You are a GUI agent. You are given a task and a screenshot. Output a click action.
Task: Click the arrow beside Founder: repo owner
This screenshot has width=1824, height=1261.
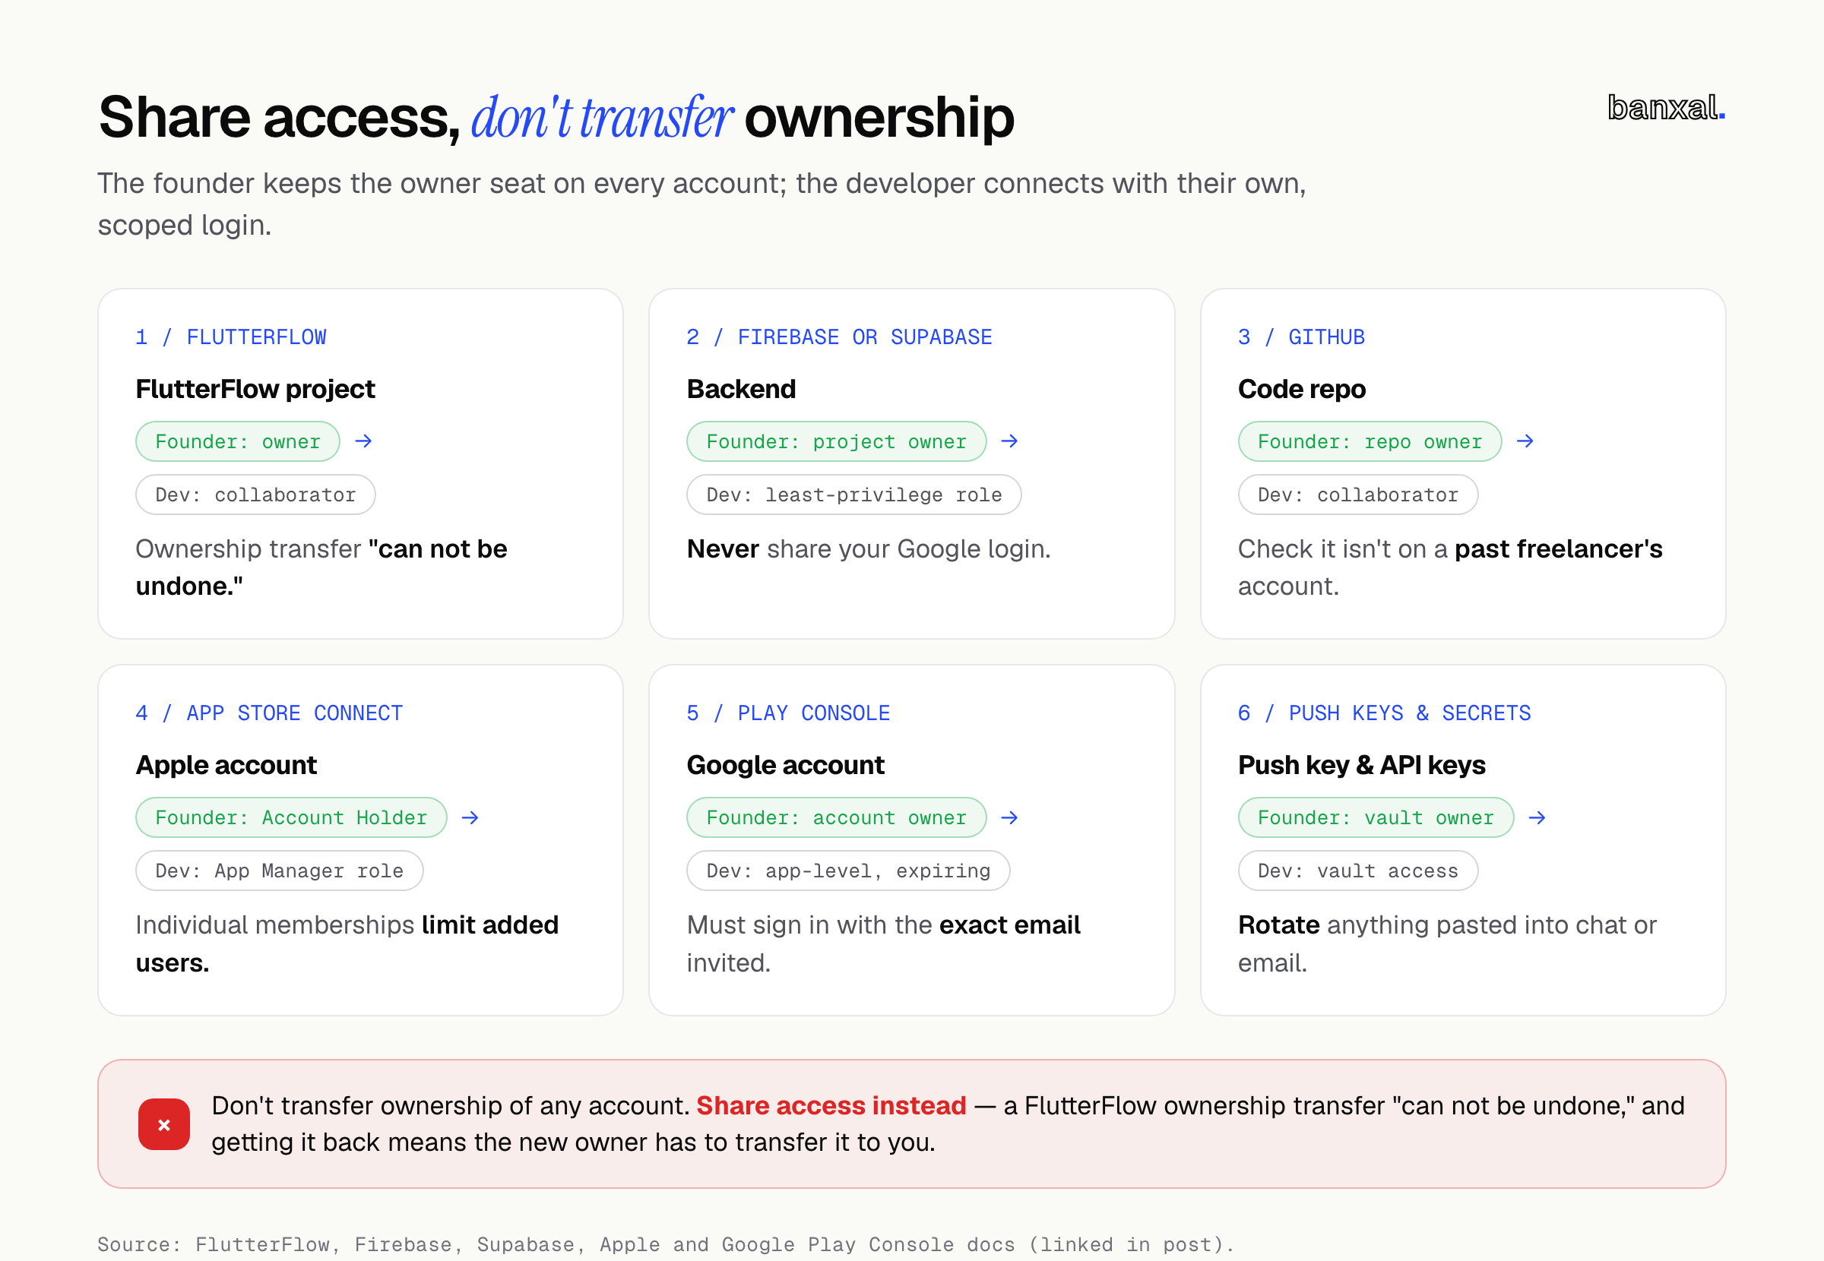pos(1525,441)
